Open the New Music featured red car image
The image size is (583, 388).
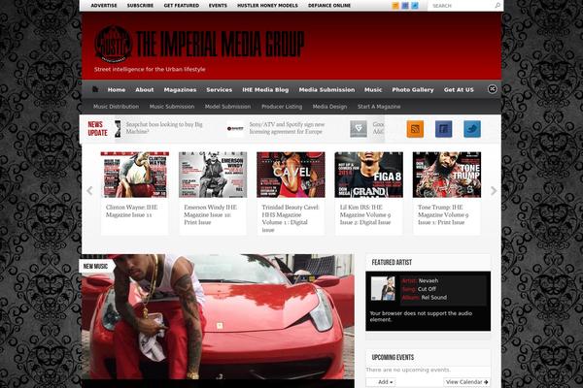click(218, 317)
